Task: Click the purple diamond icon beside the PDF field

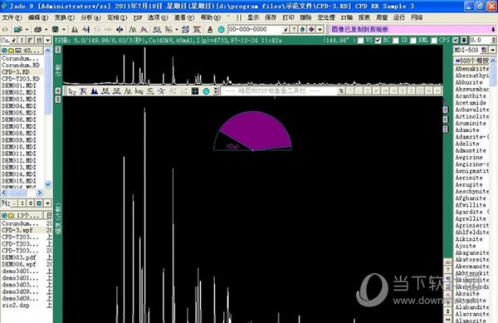Action: 311,30
